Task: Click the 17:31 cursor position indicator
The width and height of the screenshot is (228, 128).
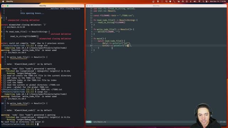Action: 222,122
